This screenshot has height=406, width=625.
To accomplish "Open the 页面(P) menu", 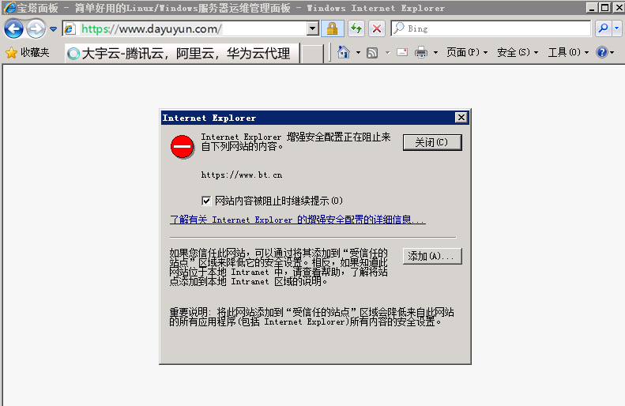I will point(467,53).
